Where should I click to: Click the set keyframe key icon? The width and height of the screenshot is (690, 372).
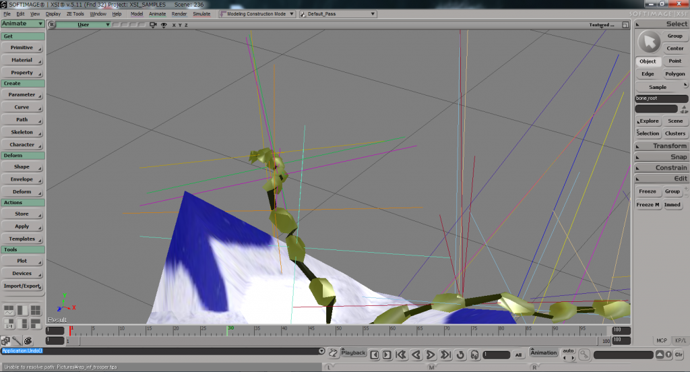click(x=584, y=354)
